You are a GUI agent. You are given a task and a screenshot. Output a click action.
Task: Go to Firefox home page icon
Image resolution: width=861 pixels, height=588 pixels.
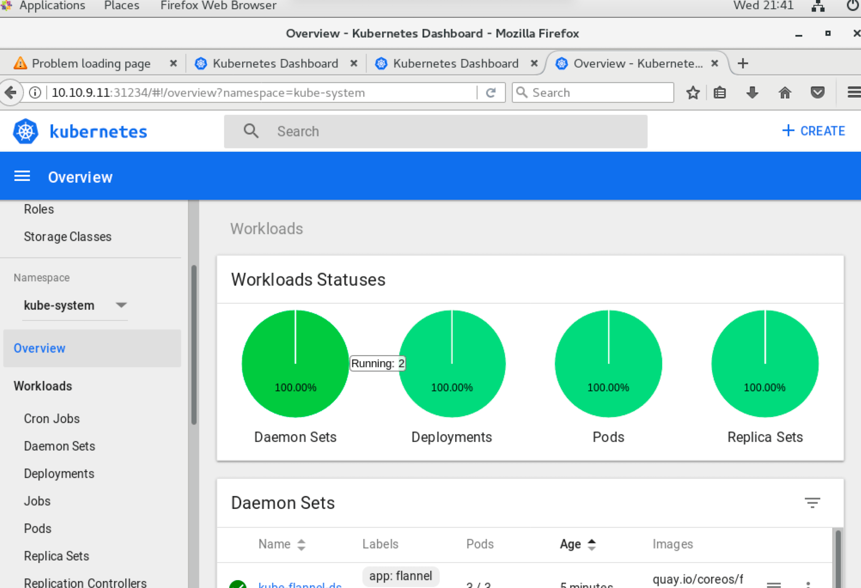click(x=785, y=93)
